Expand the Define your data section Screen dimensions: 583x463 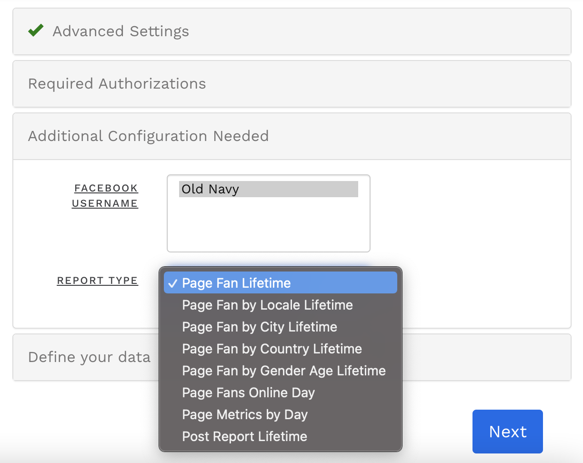(x=89, y=357)
